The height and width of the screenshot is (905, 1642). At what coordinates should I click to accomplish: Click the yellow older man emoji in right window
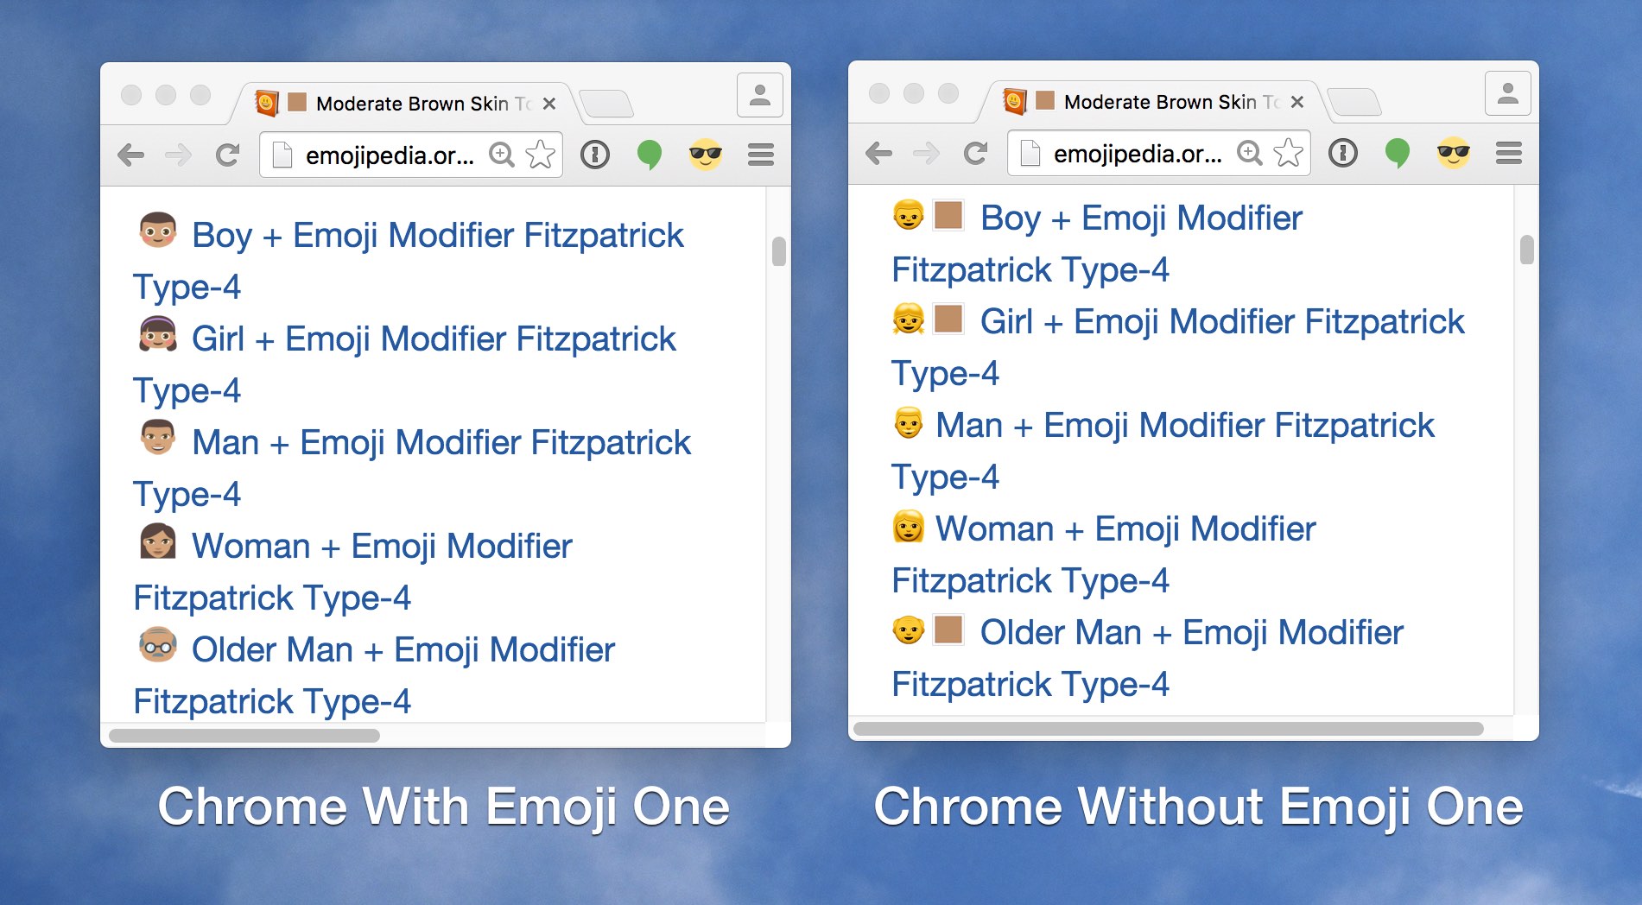tap(909, 630)
